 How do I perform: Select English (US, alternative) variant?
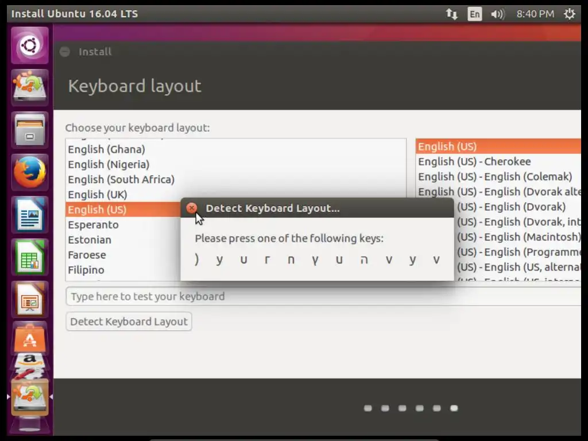click(x=517, y=266)
